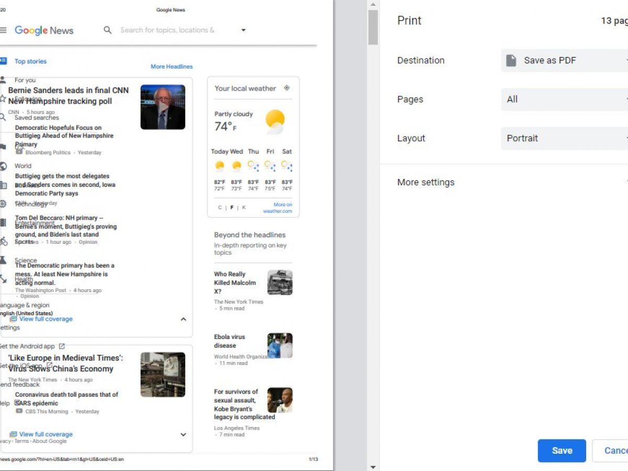Open the search options dropdown arrow
Image resolution: width=628 pixels, height=471 pixels.
point(243,30)
